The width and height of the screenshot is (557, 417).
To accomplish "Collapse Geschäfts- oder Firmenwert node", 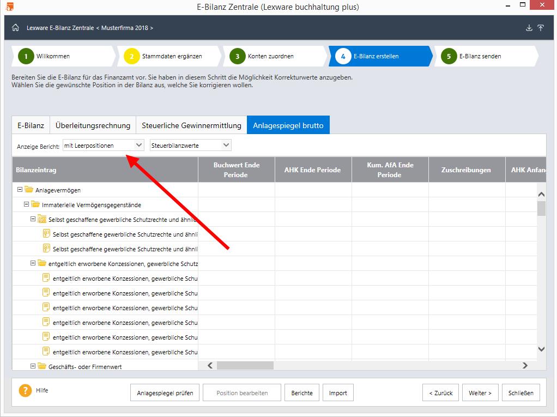I will pyautogui.click(x=33, y=366).
